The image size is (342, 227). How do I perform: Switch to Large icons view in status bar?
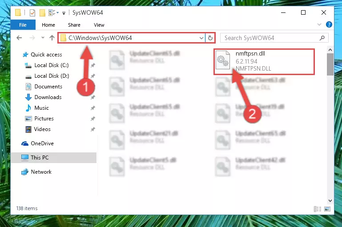coord(327,209)
